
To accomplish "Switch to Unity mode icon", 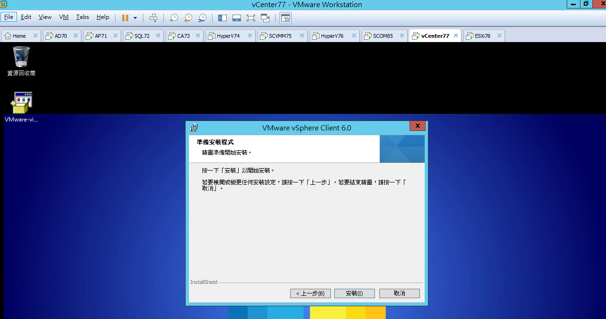I will [265, 18].
